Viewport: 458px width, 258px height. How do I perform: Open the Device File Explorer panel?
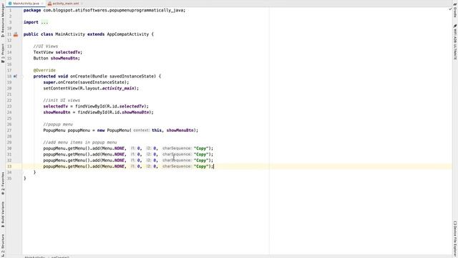(455, 239)
